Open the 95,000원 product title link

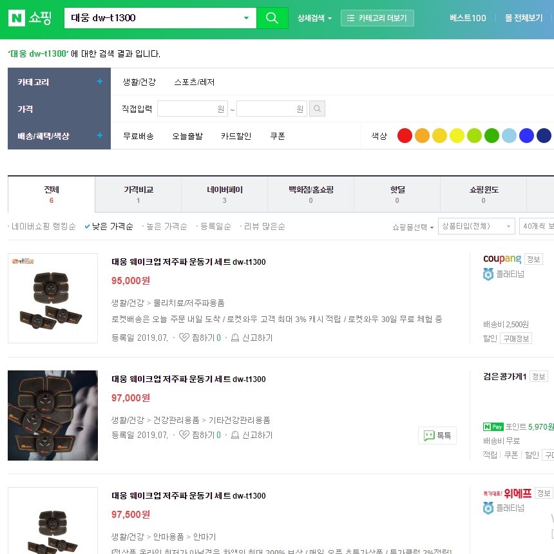(189, 262)
